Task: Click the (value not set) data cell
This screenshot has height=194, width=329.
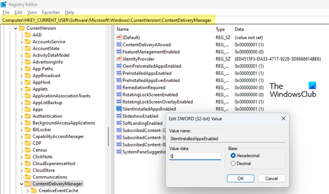Action: (x=249, y=37)
